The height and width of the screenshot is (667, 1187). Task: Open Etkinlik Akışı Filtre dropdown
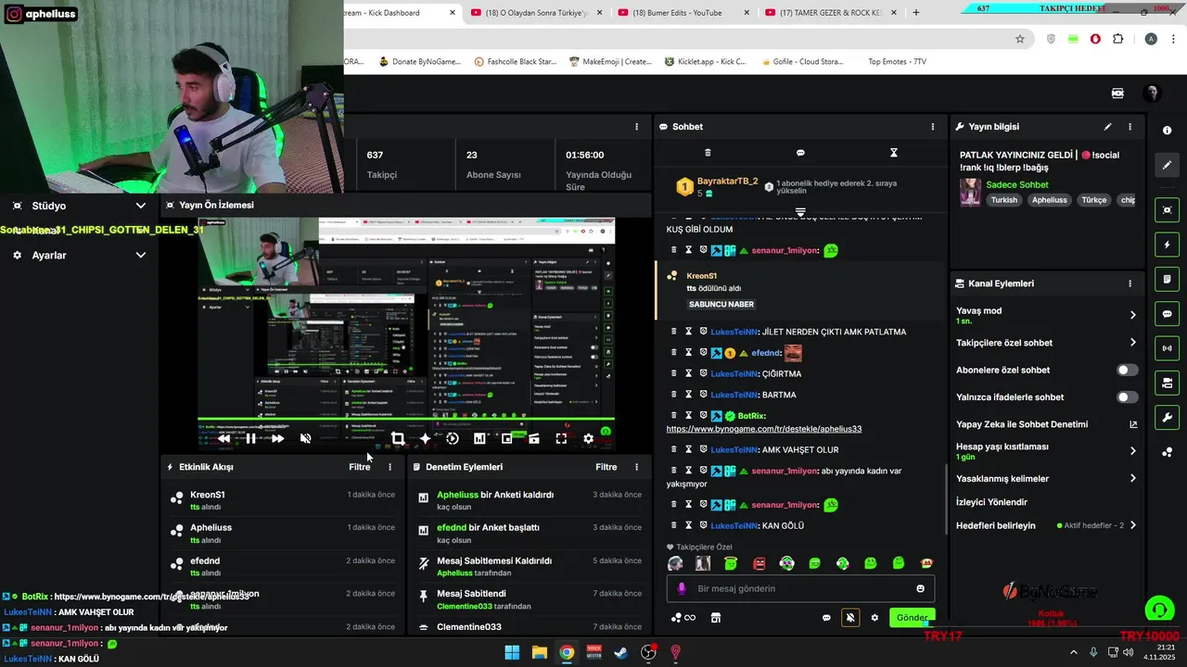(360, 467)
